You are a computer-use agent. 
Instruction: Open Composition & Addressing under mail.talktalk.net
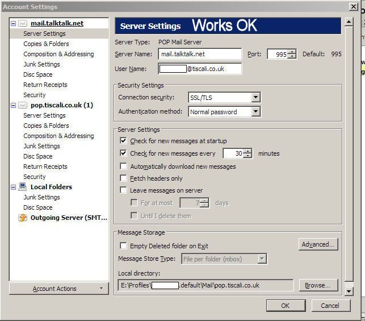pyautogui.click(x=58, y=54)
